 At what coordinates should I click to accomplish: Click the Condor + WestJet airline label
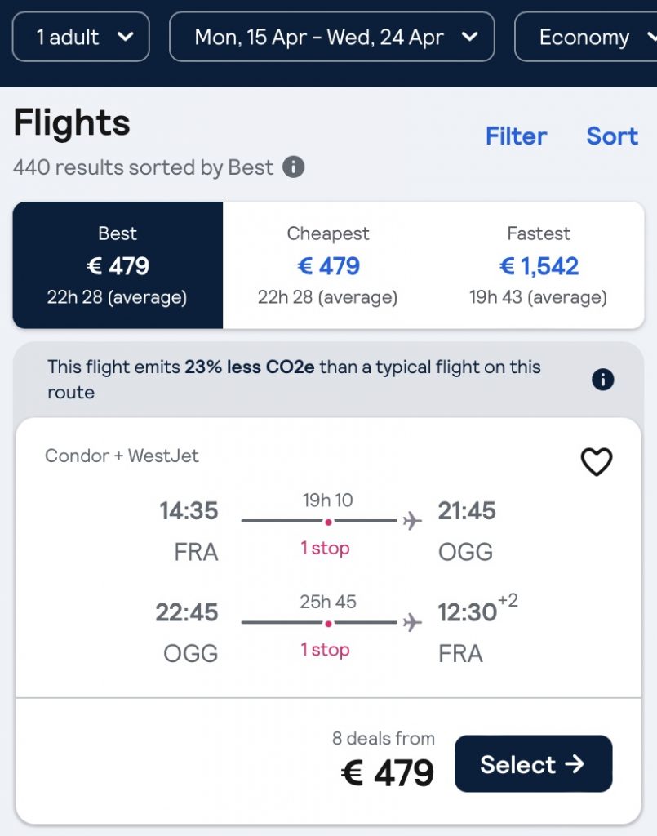click(x=122, y=456)
